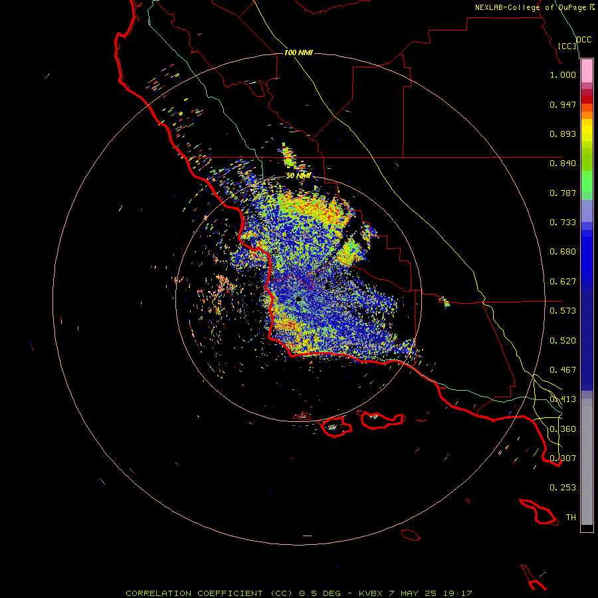The height and width of the screenshot is (598, 598).
Task: Pick the gray bottom color bar segment
Action: (x=587, y=462)
